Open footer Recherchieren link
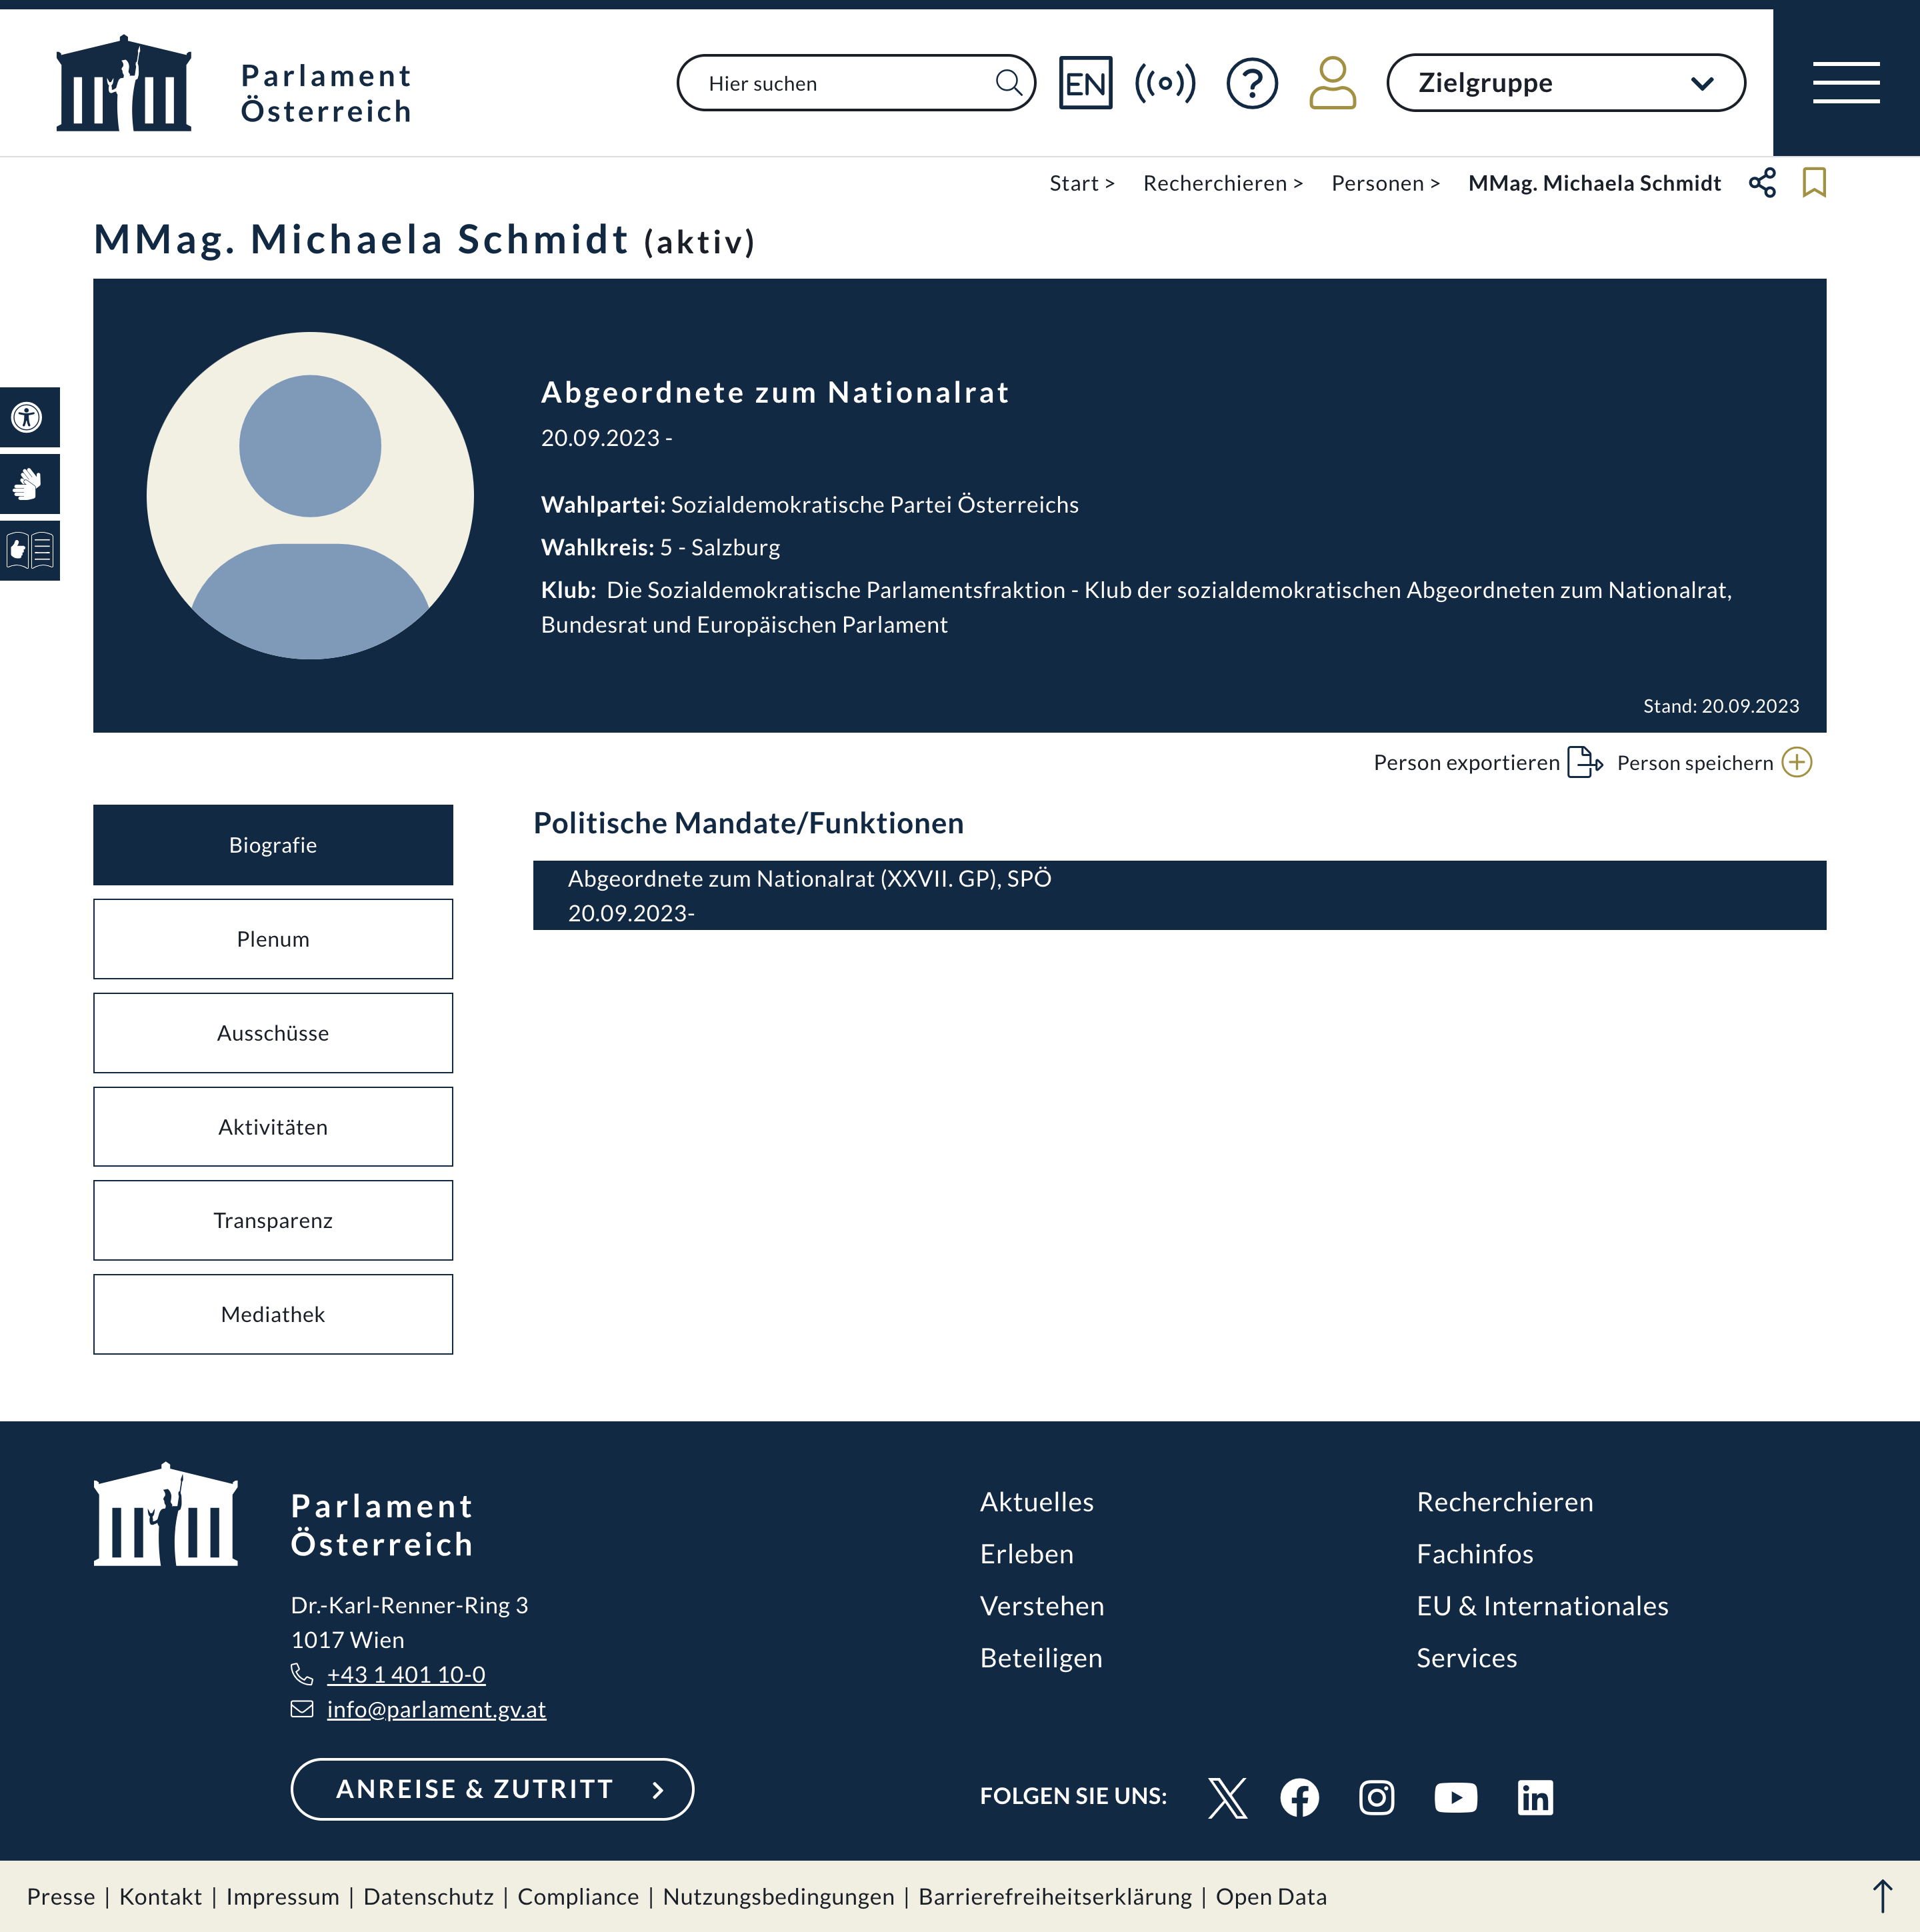The width and height of the screenshot is (1920, 1932). tap(1505, 1502)
